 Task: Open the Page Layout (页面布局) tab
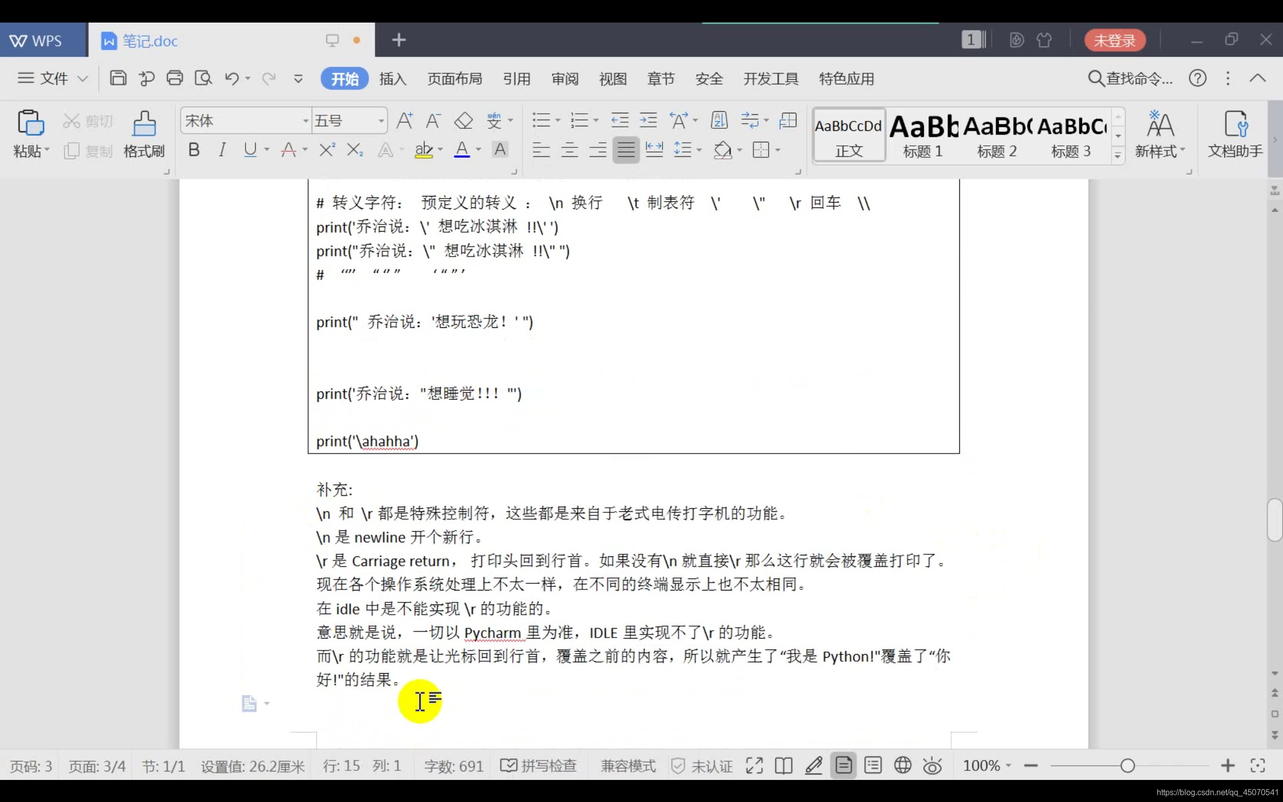455,79
